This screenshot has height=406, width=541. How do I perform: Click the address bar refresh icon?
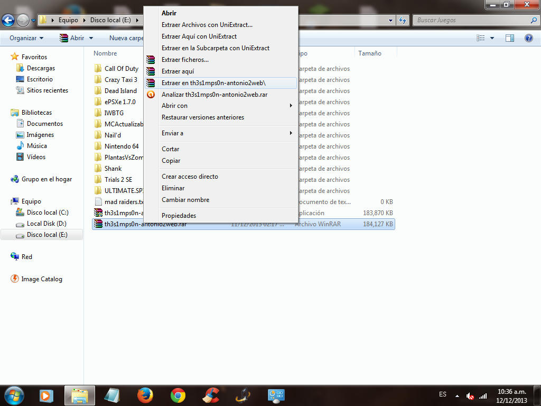point(403,21)
